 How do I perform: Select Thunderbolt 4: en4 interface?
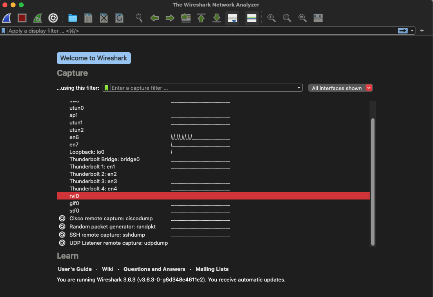point(213,189)
